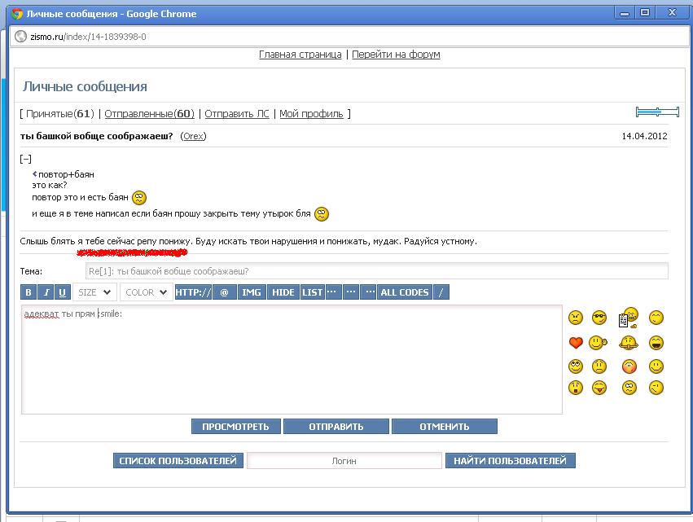Insert the winking smiley
Image resolution: width=693 pixels, height=522 pixels.
(x=656, y=388)
